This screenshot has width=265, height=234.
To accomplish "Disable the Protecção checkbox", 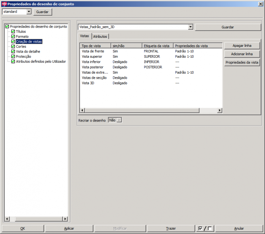I will click(x=13, y=57).
